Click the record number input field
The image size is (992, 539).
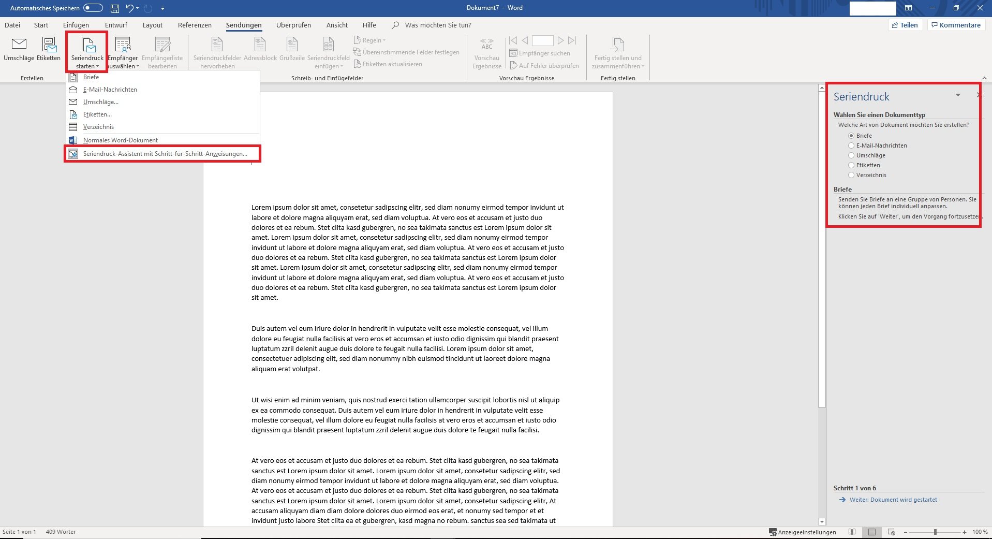click(543, 40)
